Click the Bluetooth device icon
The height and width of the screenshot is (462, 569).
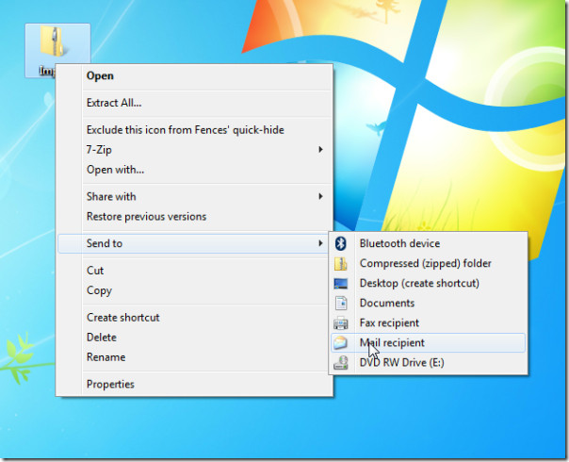tap(340, 243)
